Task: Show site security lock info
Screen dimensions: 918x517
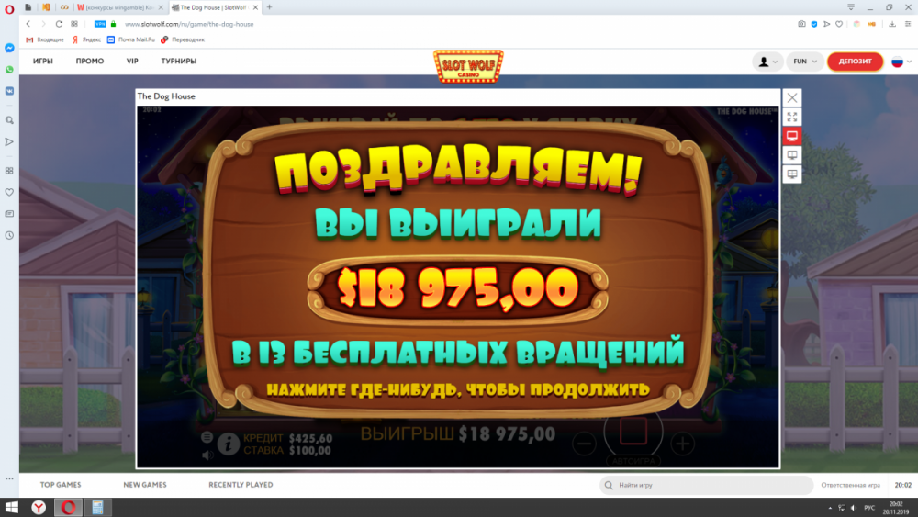Action: tap(114, 24)
